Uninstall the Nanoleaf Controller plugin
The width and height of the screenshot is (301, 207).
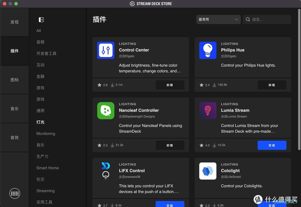[x=170, y=145]
